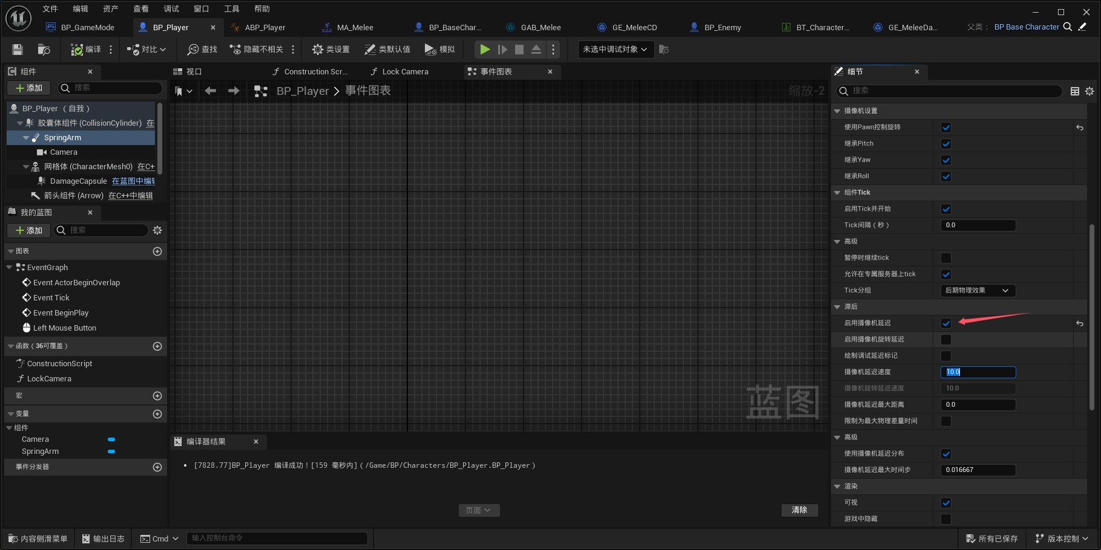Open the 对比 diff dropdown
Viewport: 1101px width, 550px height.
click(146, 50)
